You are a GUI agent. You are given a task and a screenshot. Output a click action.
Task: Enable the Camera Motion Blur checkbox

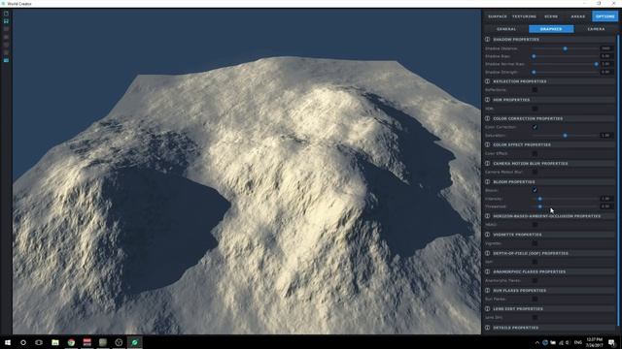click(x=535, y=173)
